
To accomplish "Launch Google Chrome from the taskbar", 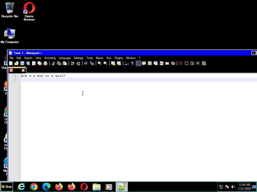I will [34, 187].
